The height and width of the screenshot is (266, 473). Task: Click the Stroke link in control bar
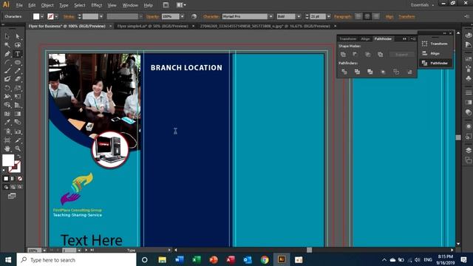[x=69, y=16]
